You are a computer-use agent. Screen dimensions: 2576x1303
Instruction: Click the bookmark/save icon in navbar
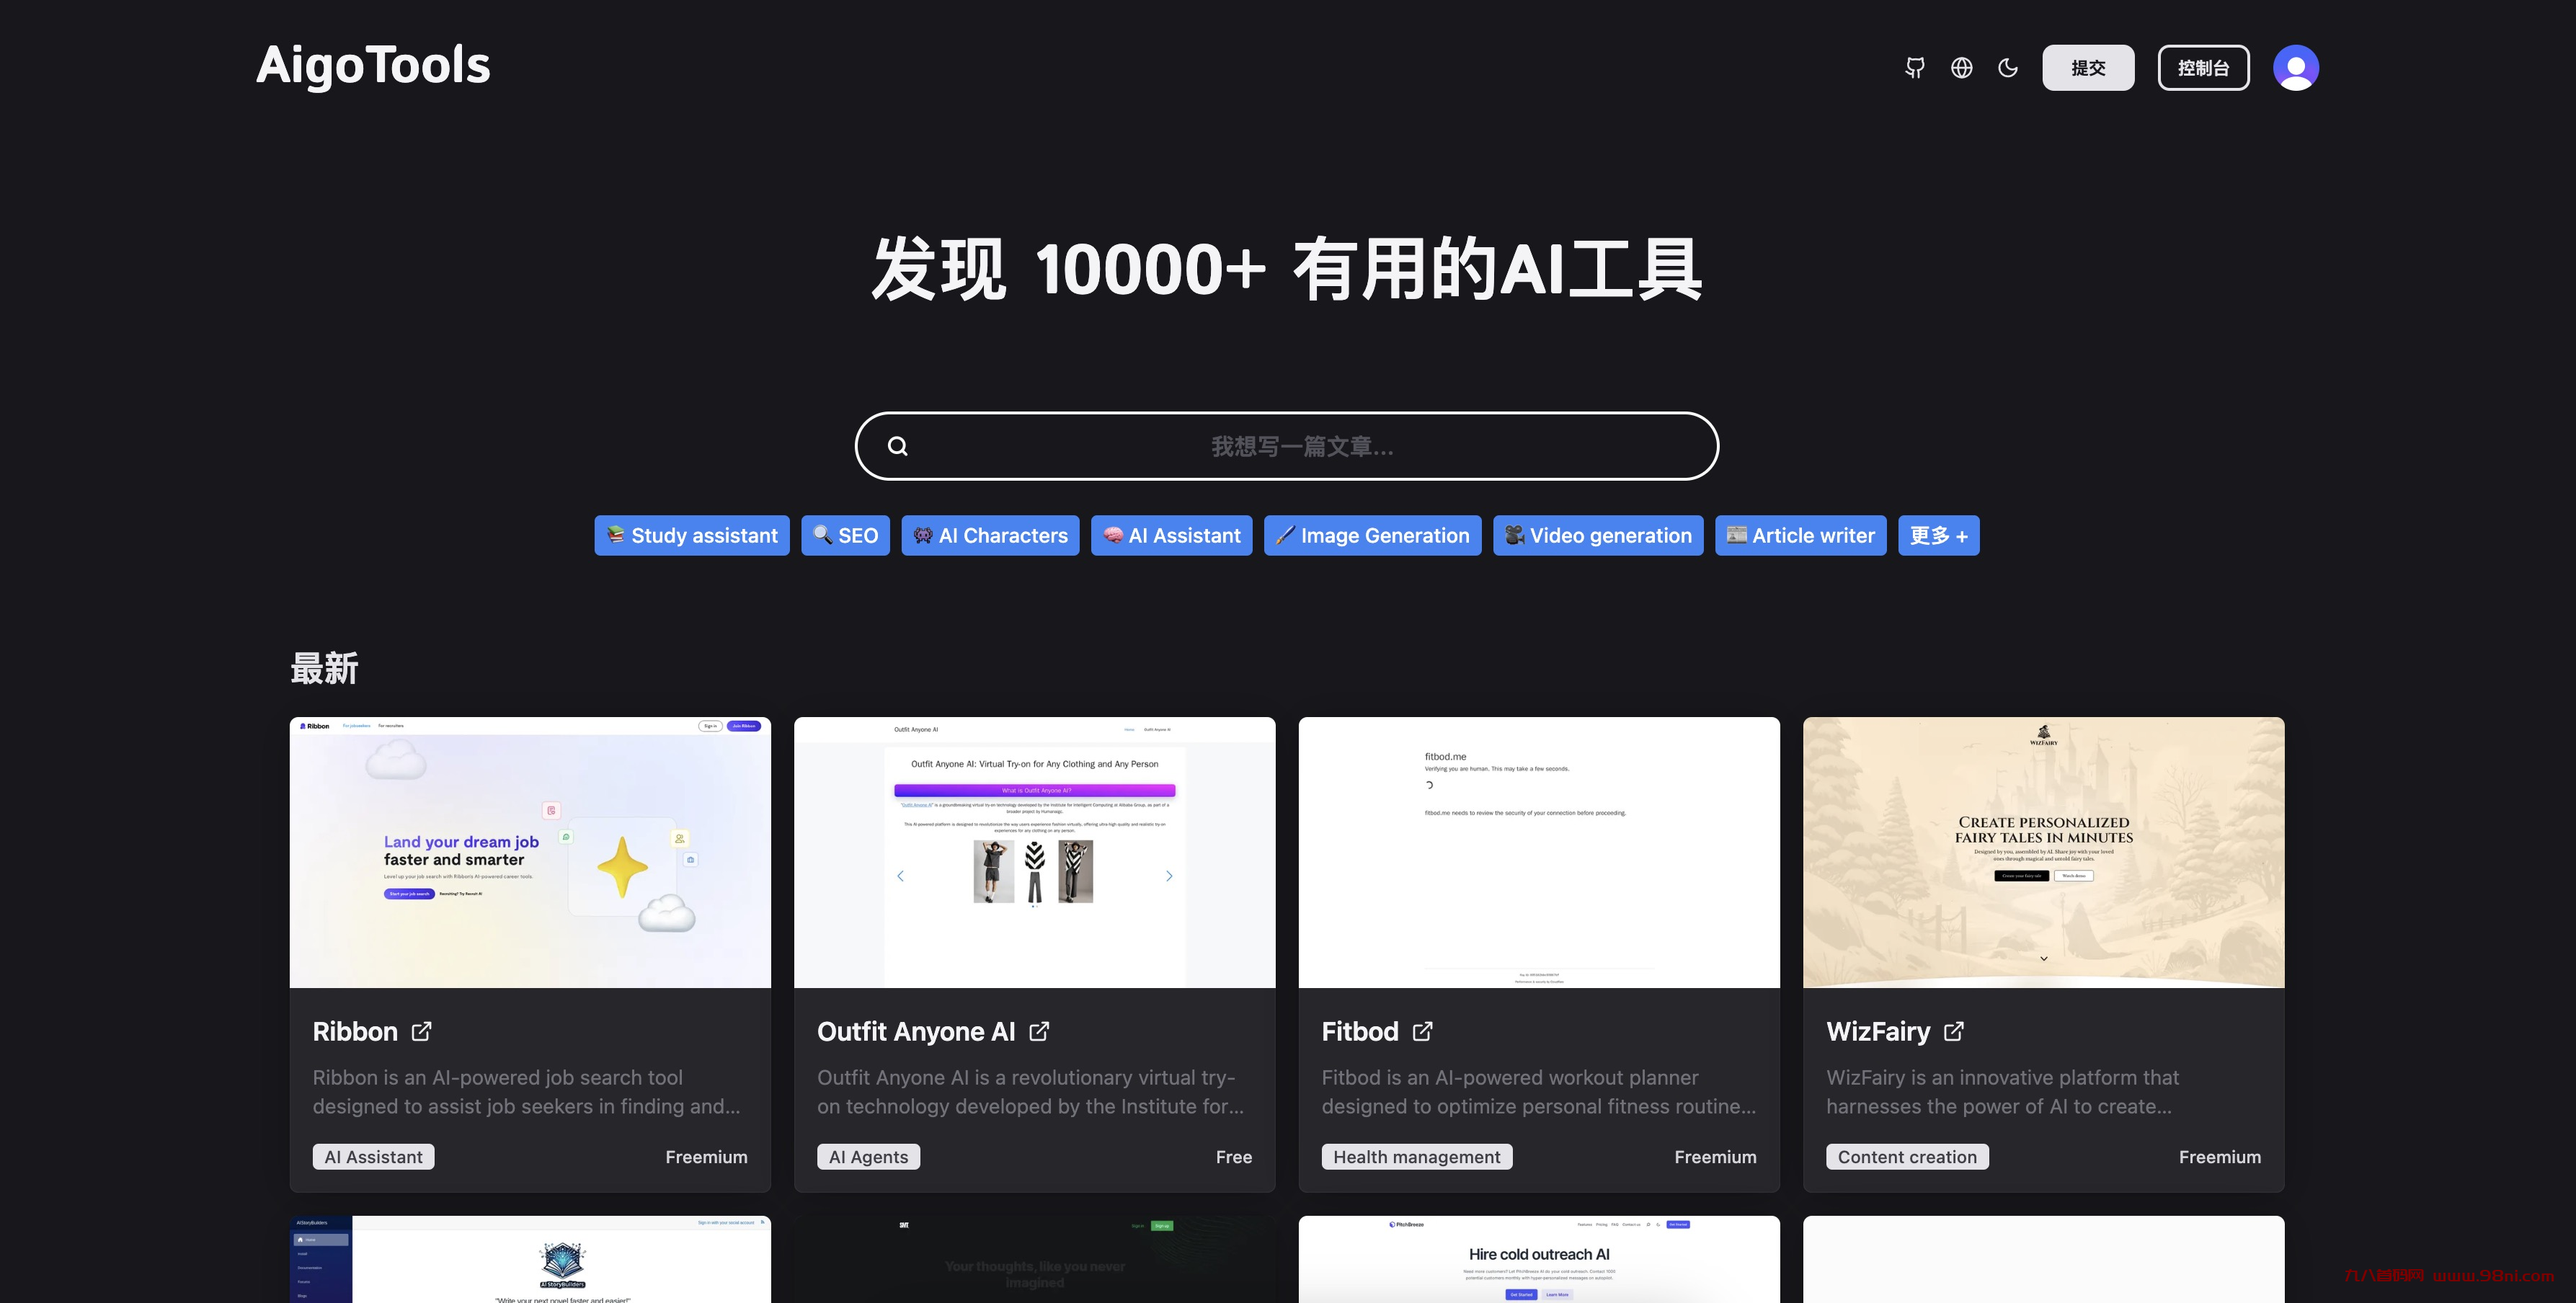click(x=1914, y=66)
